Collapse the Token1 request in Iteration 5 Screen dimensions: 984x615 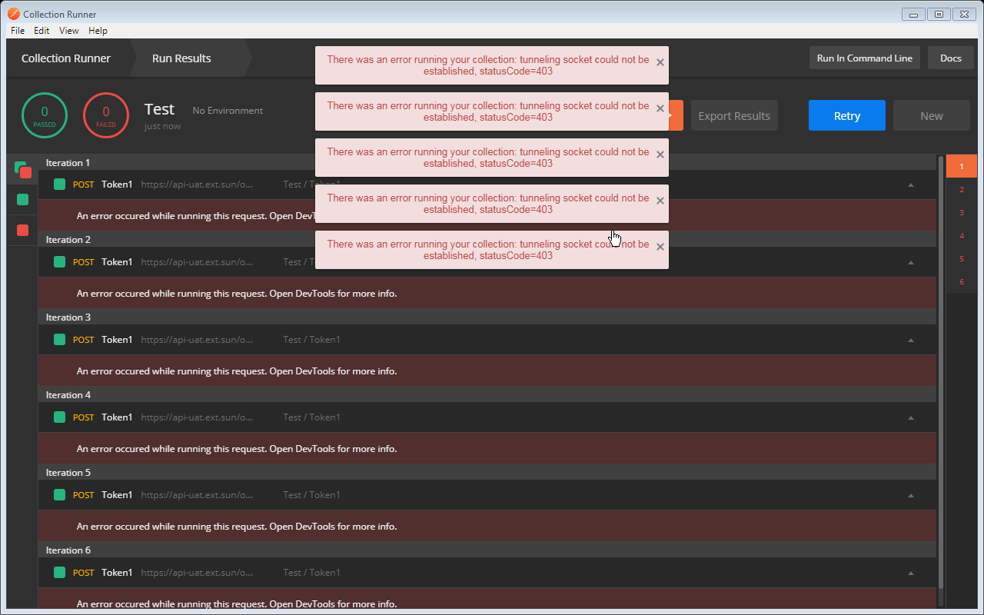(910, 494)
